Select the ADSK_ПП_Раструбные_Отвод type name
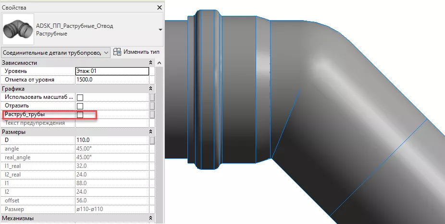445x224 pixels. (74, 26)
